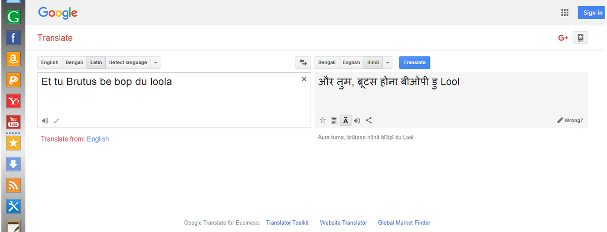Select Latin as source language
Screen dimensions: 607x232
pyautogui.click(x=96, y=63)
